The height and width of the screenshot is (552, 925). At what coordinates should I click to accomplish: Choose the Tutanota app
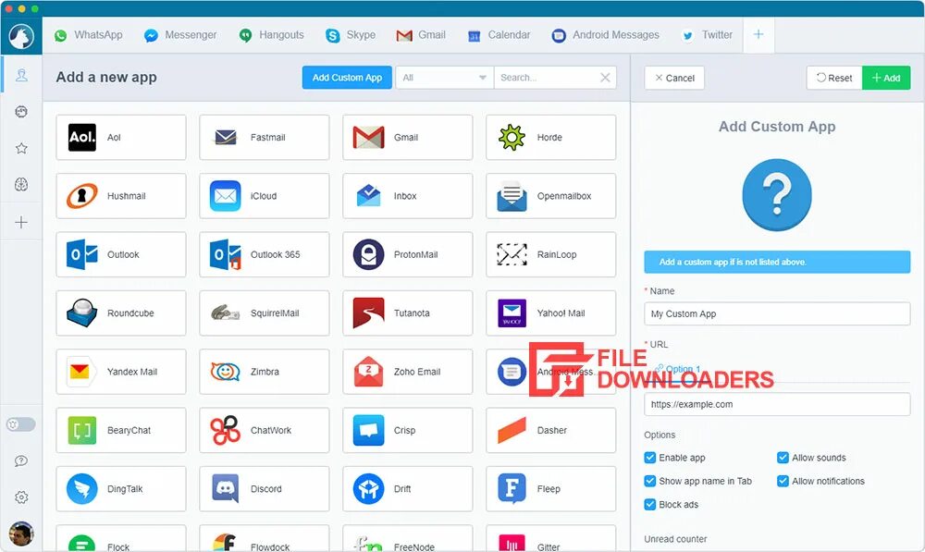coord(407,313)
